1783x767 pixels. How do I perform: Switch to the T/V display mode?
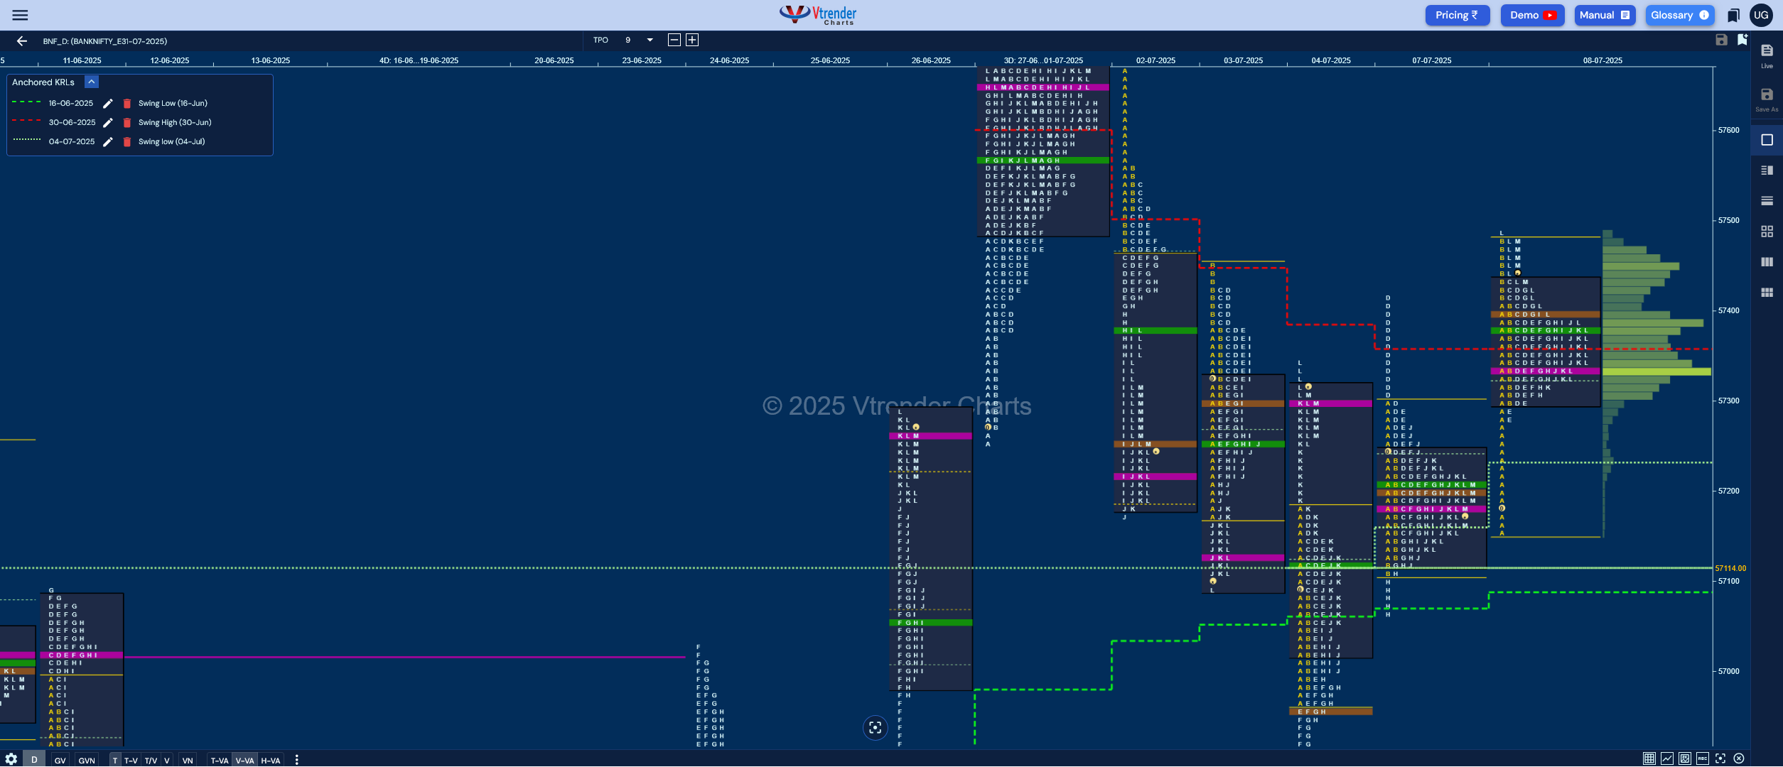(151, 761)
